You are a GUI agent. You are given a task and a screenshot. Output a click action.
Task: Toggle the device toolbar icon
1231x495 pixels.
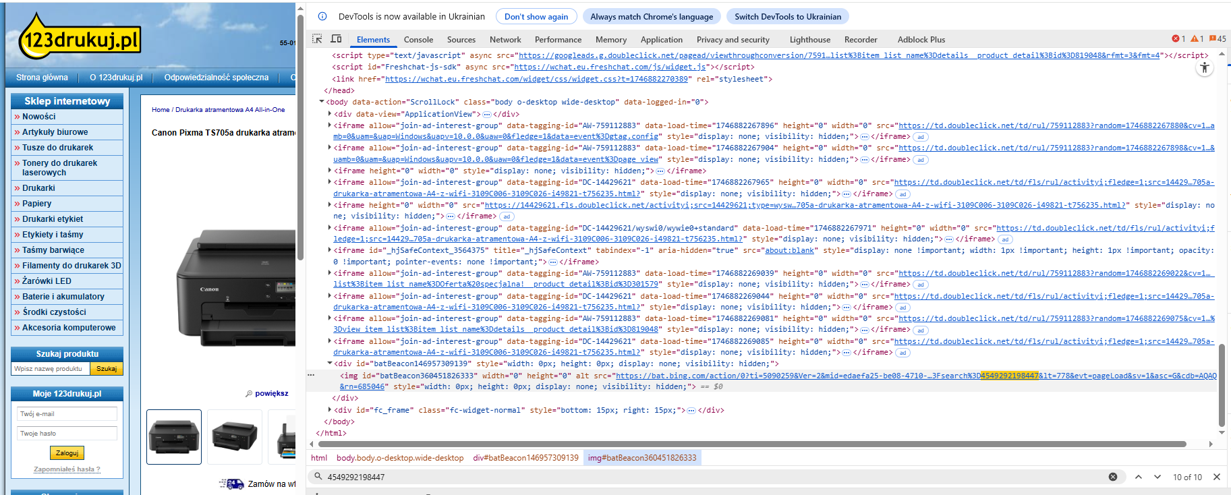[336, 39]
